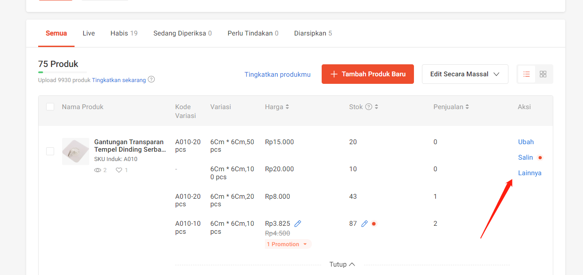The height and width of the screenshot is (275, 583).
Task: Open the Habis tab
Action: (x=124, y=33)
